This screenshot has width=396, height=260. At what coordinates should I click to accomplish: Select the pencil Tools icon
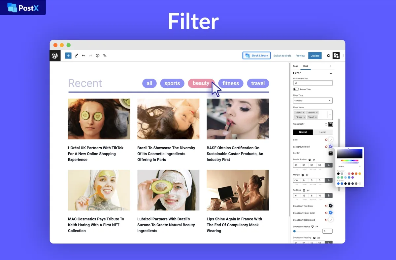(x=76, y=56)
